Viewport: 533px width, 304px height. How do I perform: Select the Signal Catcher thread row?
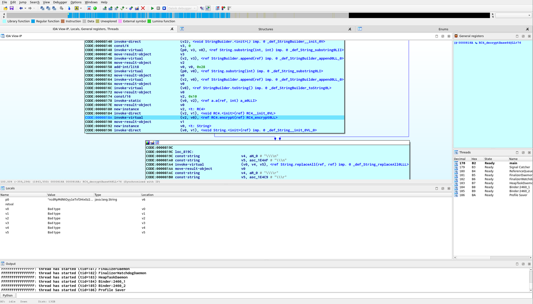click(x=493, y=167)
